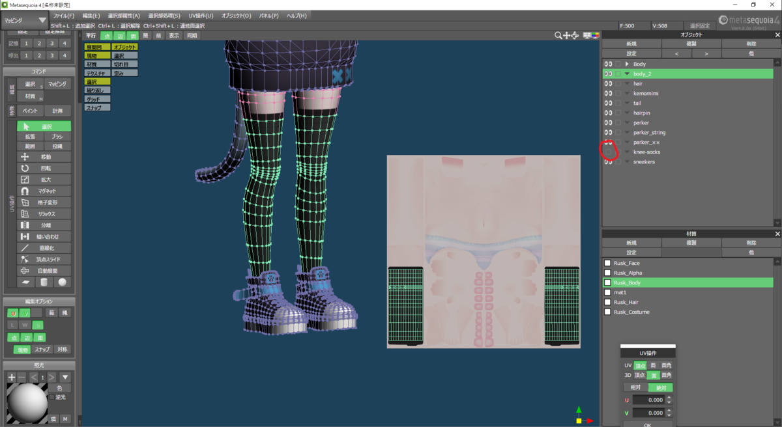This screenshot has width=782, height=427.
Task: Open the viewport display settings monitor icon
Action: click(x=588, y=36)
